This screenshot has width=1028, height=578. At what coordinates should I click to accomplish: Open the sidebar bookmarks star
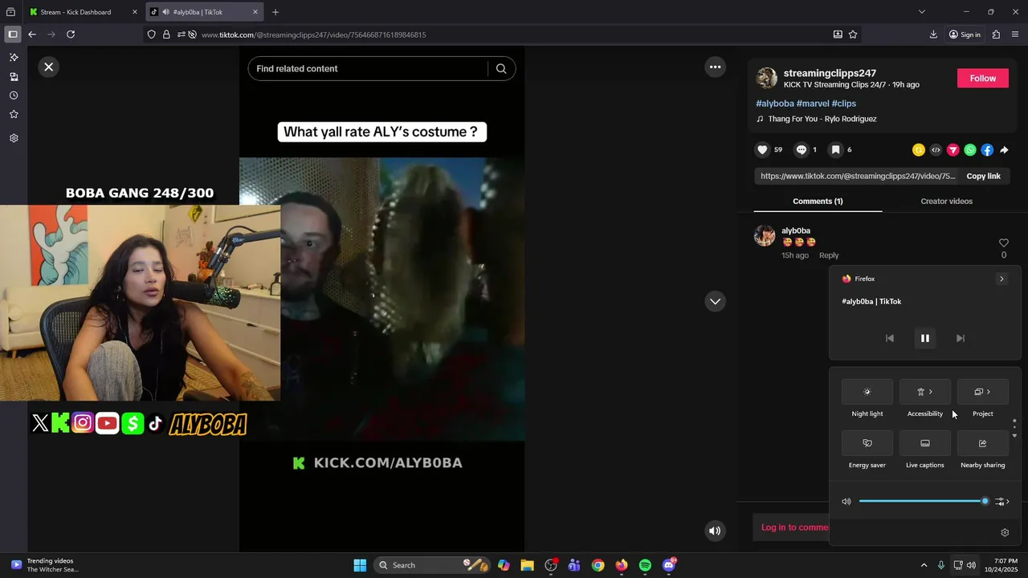pos(14,115)
